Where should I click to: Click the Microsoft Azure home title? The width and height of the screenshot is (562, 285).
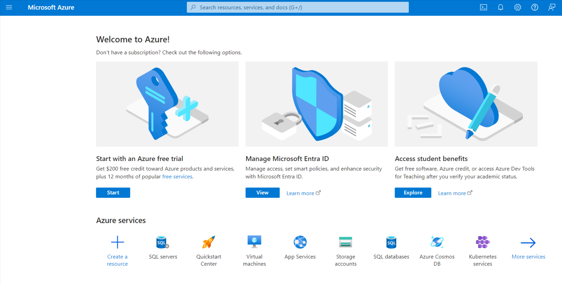(51, 7)
